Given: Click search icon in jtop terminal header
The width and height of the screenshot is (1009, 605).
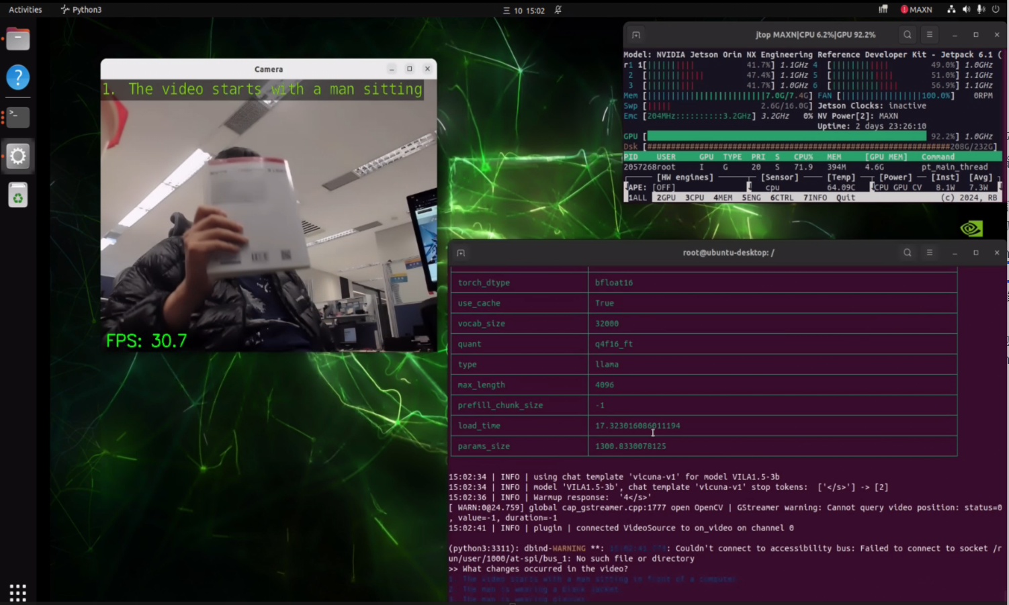Looking at the screenshot, I should 908,35.
